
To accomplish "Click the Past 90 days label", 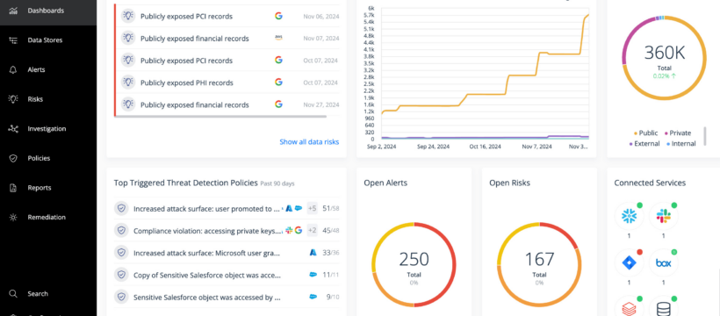I will pos(277,183).
